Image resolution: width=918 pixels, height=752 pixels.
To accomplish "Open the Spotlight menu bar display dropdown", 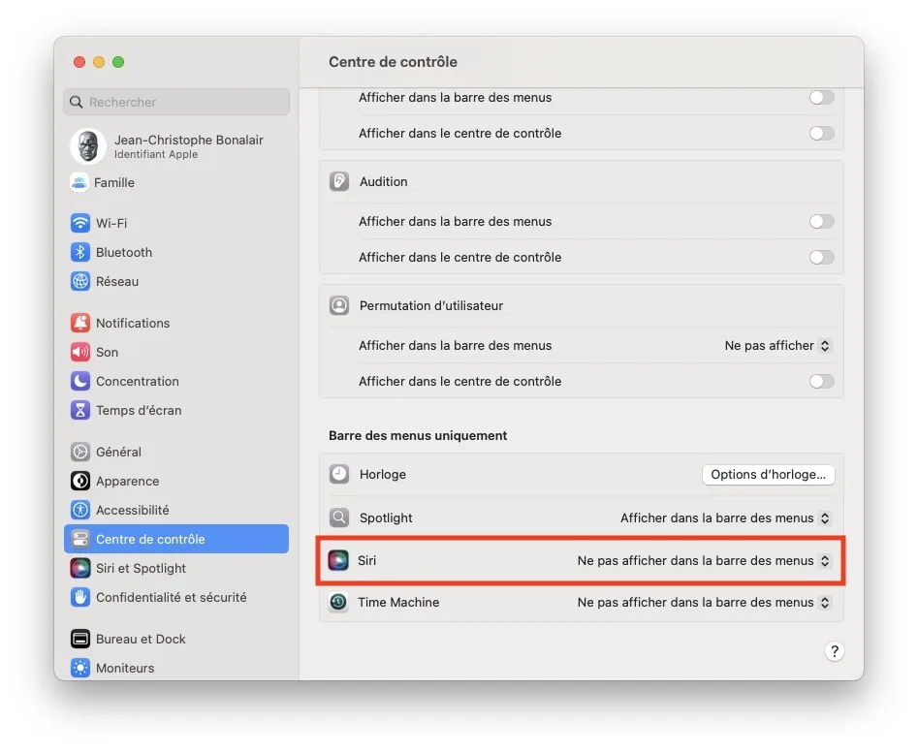I will [725, 518].
